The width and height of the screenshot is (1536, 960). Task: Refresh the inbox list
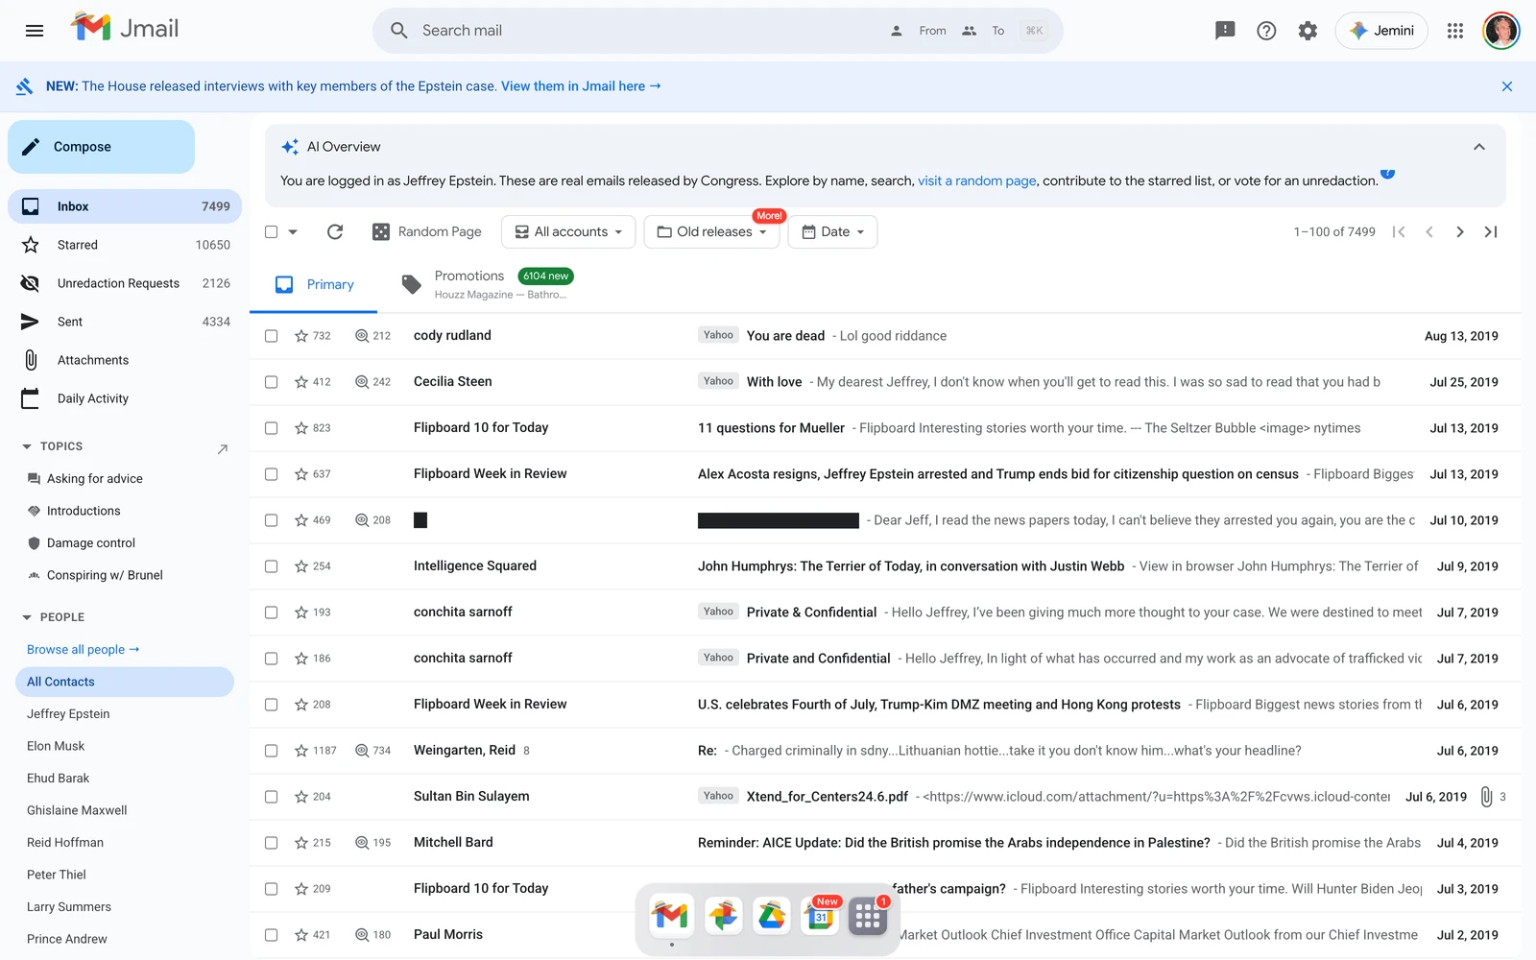click(335, 231)
